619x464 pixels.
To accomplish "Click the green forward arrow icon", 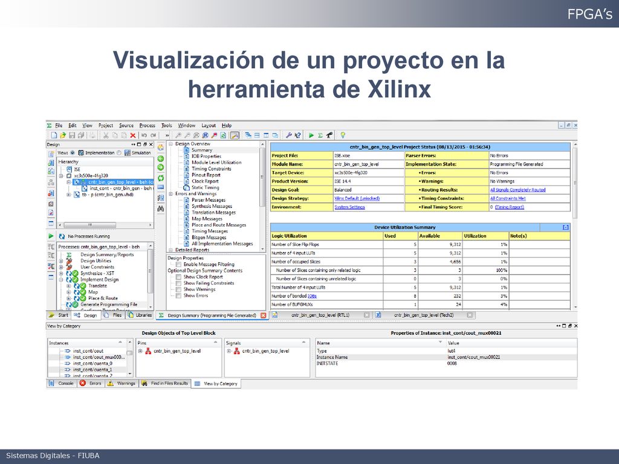I will [161, 167].
